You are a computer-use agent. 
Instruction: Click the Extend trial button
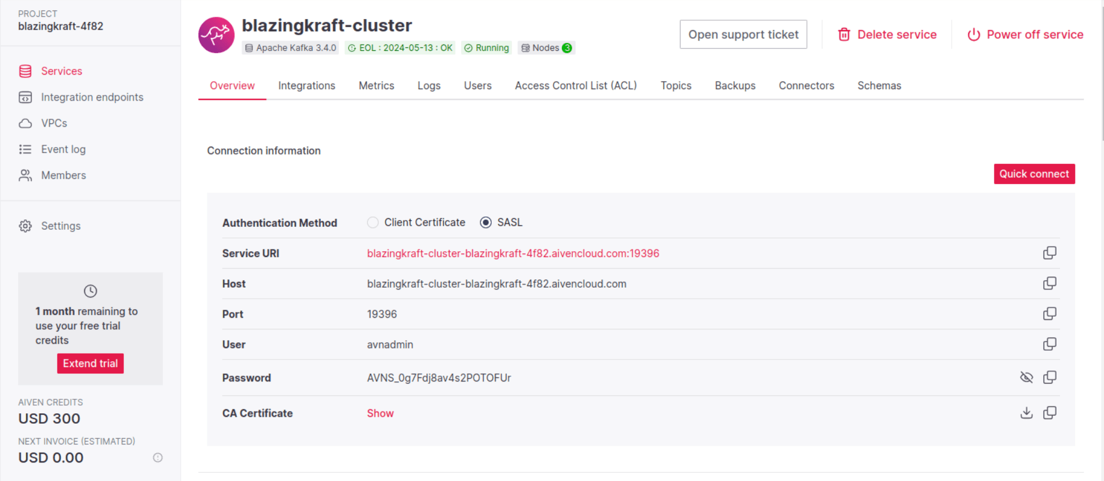pos(90,363)
